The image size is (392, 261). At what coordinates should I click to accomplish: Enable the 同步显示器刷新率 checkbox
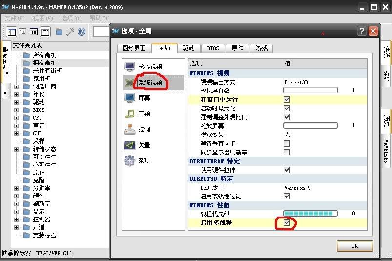point(287,152)
